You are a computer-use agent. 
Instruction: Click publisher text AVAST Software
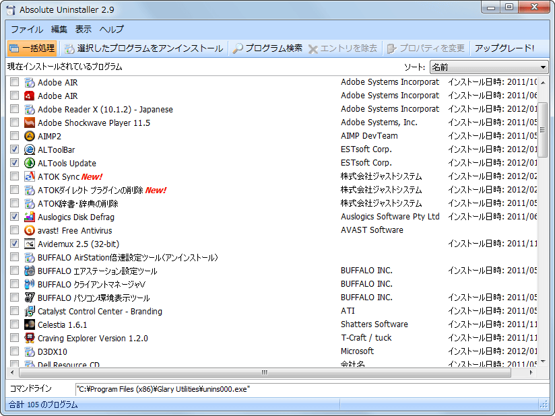pyautogui.click(x=372, y=230)
